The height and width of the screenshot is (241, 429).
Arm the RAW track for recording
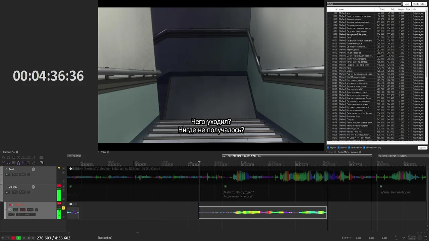(x=6, y=169)
